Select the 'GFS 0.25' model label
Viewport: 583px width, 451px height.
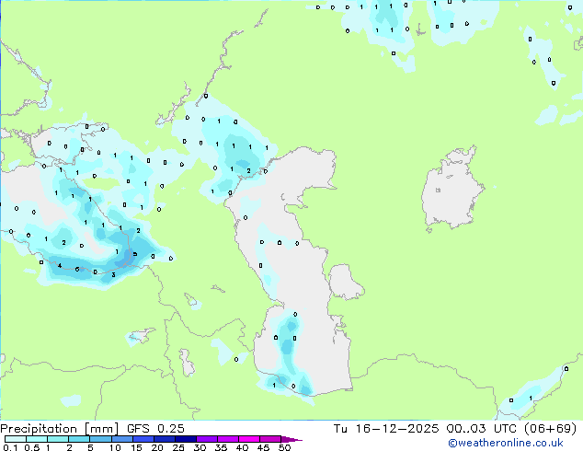[155, 429]
